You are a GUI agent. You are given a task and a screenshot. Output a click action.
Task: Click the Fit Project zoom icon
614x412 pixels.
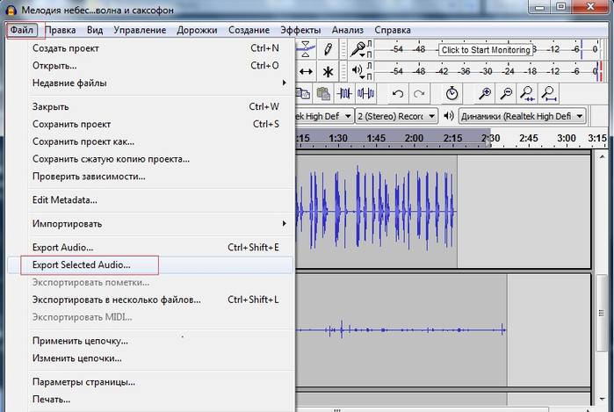click(549, 93)
